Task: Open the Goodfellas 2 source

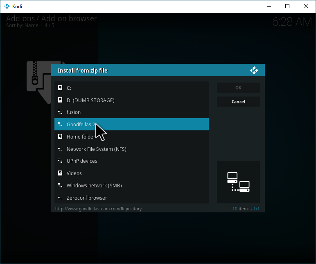Action: (x=131, y=124)
